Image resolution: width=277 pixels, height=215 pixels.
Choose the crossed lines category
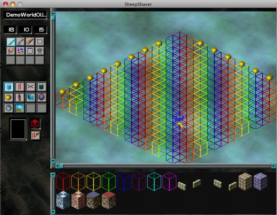30,87
